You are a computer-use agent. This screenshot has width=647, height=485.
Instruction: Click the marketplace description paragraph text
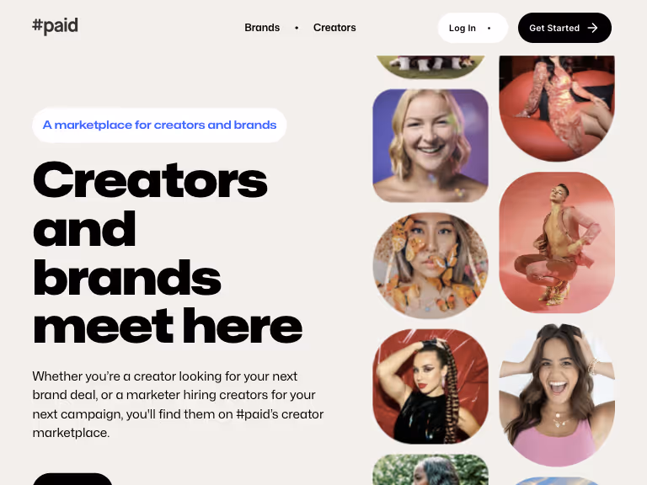tap(178, 404)
